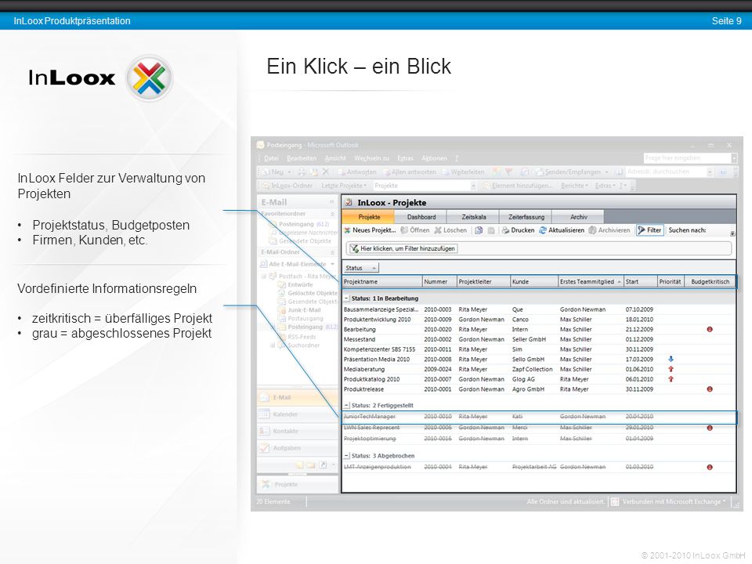Open Kontakte in the navigation pane
Viewport: 752px width, 564px height.
(x=298, y=431)
